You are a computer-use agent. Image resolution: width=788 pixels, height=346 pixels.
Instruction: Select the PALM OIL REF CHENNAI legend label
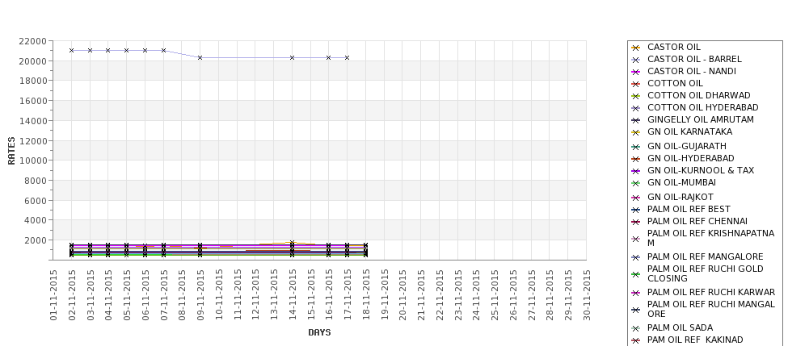[x=697, y=221]
